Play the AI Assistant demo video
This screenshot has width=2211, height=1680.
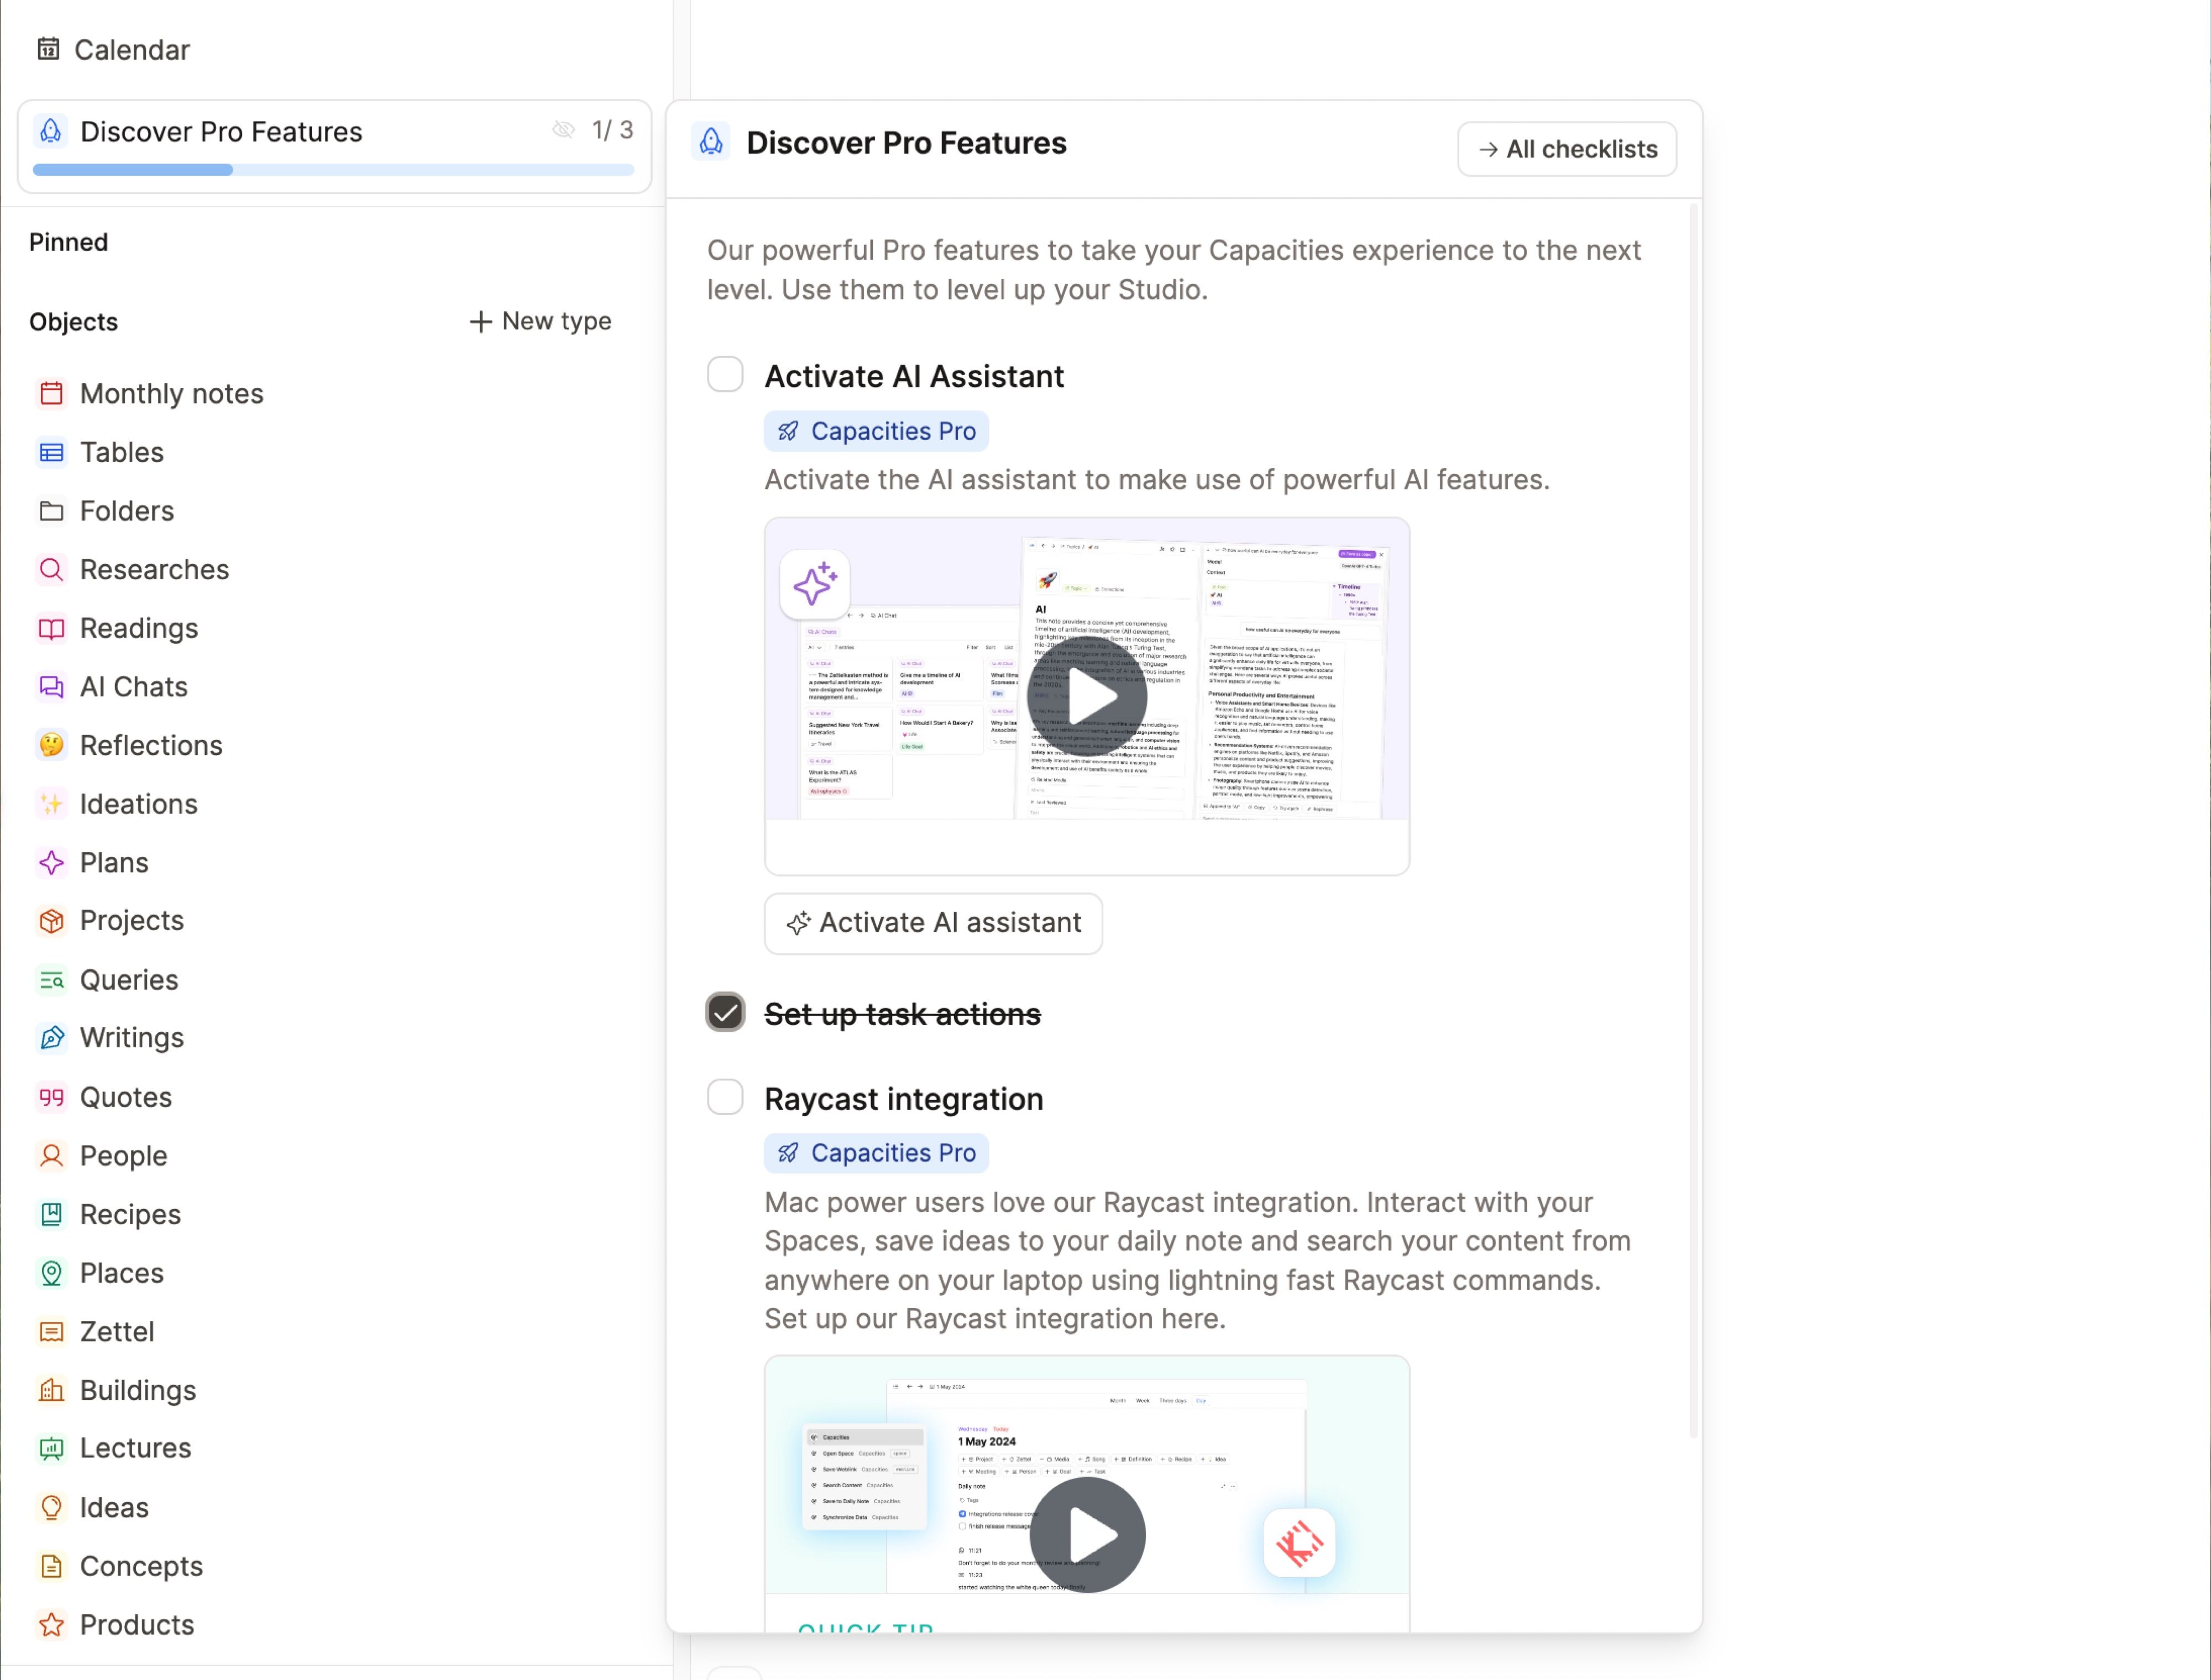(x=1087, y=697)
